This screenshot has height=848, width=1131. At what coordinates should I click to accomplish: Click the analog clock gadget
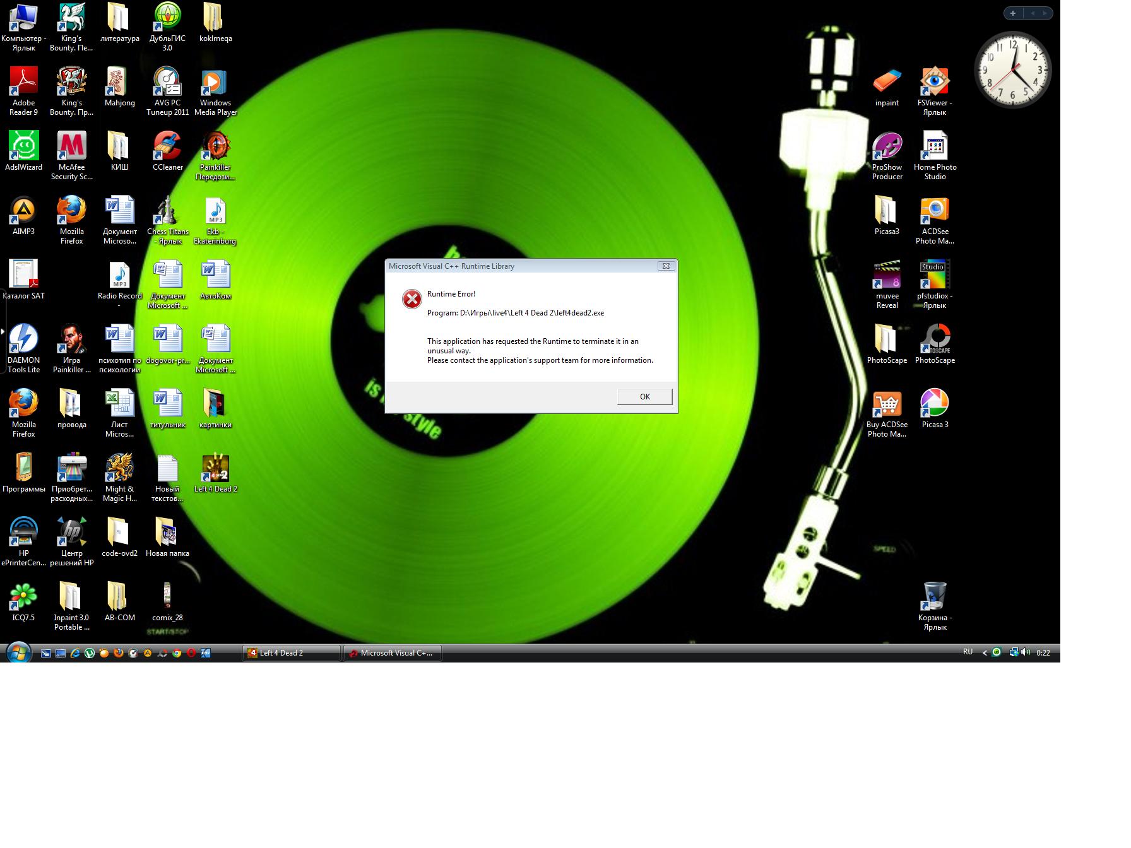point(1012,69)
